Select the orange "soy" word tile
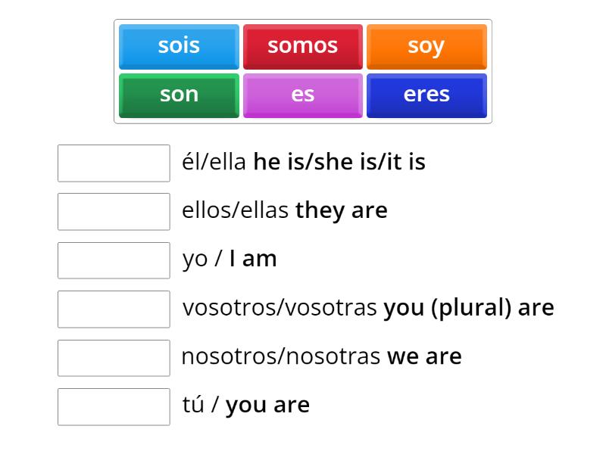This screenshot has width=606, height=454. click(x=427, y=45)
